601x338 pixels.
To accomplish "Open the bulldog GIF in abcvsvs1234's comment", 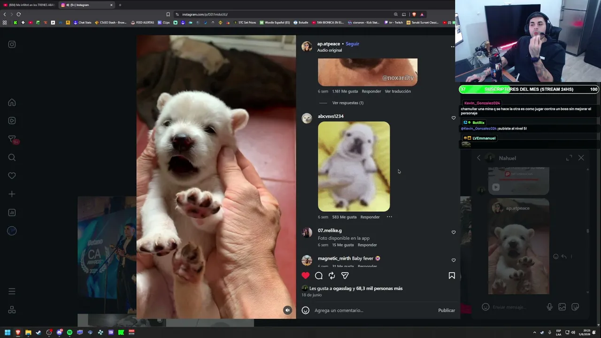I will click(x=354, y=167).
